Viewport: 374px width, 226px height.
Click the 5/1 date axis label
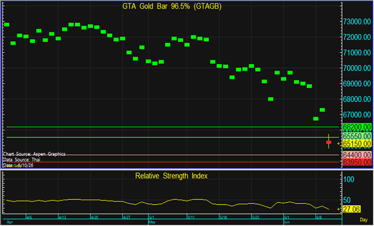[152, 217]
